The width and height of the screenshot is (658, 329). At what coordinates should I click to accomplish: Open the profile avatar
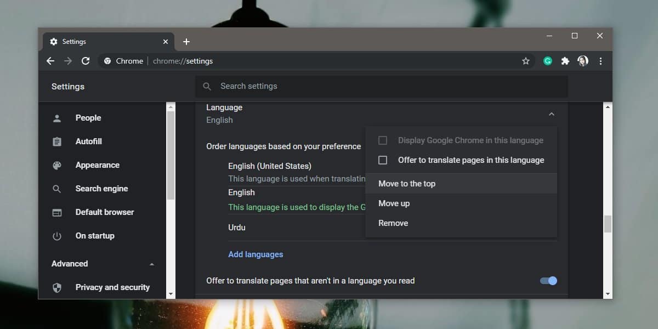(583, 61)
